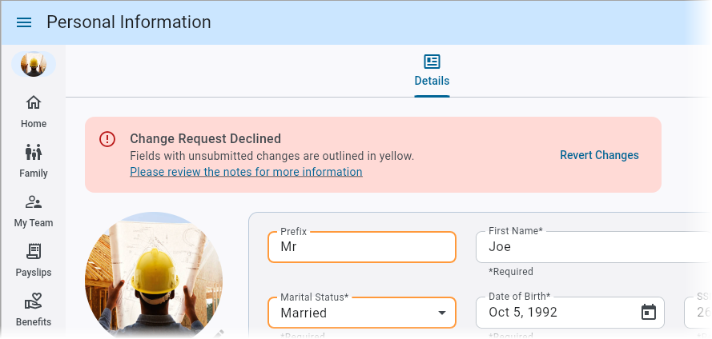Click the pencil edit photo icon
This screenshot has height=339, width=712.
(217, 333)
